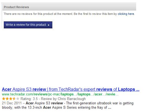Click the half-filled fourth rating star
Viewport: 144px width, 112px height.
[x=14, y=99]
